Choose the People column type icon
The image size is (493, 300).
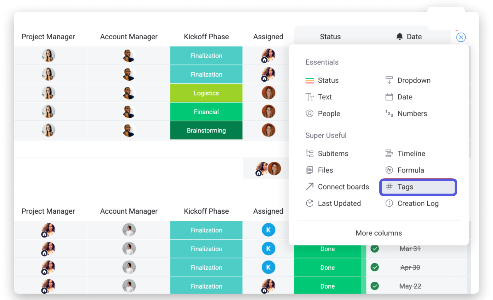click(x=309, y=114)
